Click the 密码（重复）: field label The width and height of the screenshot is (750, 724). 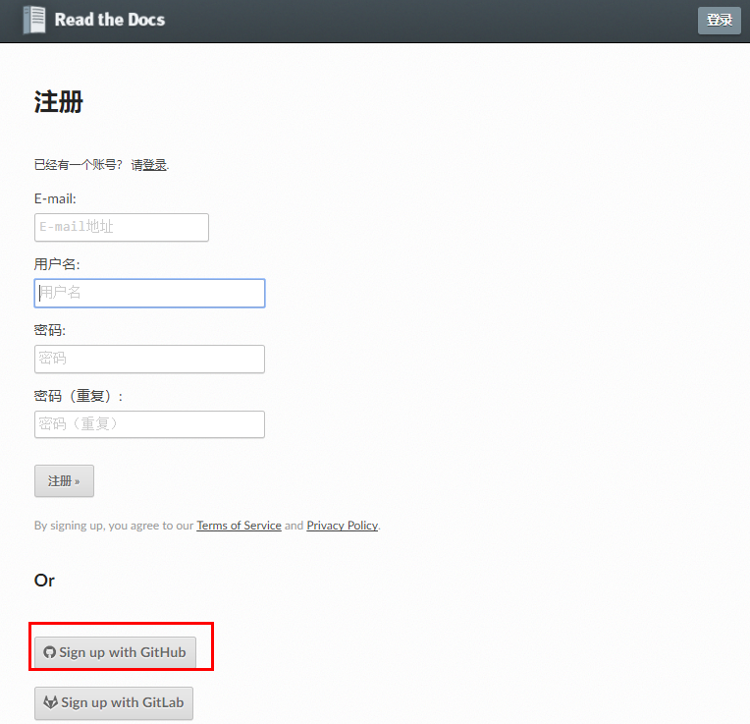(79, 396)
